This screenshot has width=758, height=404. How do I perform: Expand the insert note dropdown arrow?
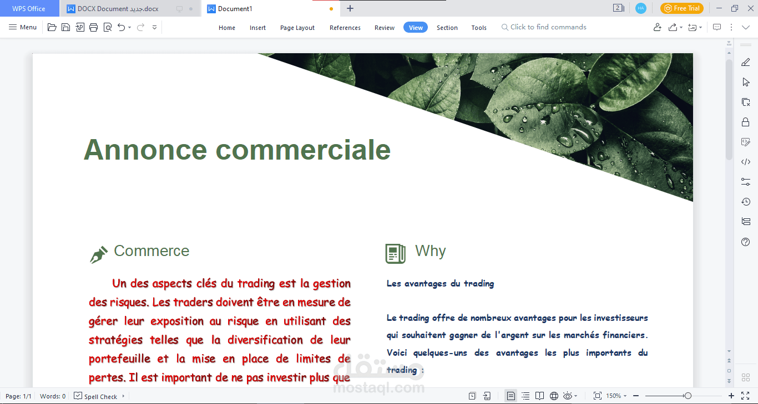(700, 27)
